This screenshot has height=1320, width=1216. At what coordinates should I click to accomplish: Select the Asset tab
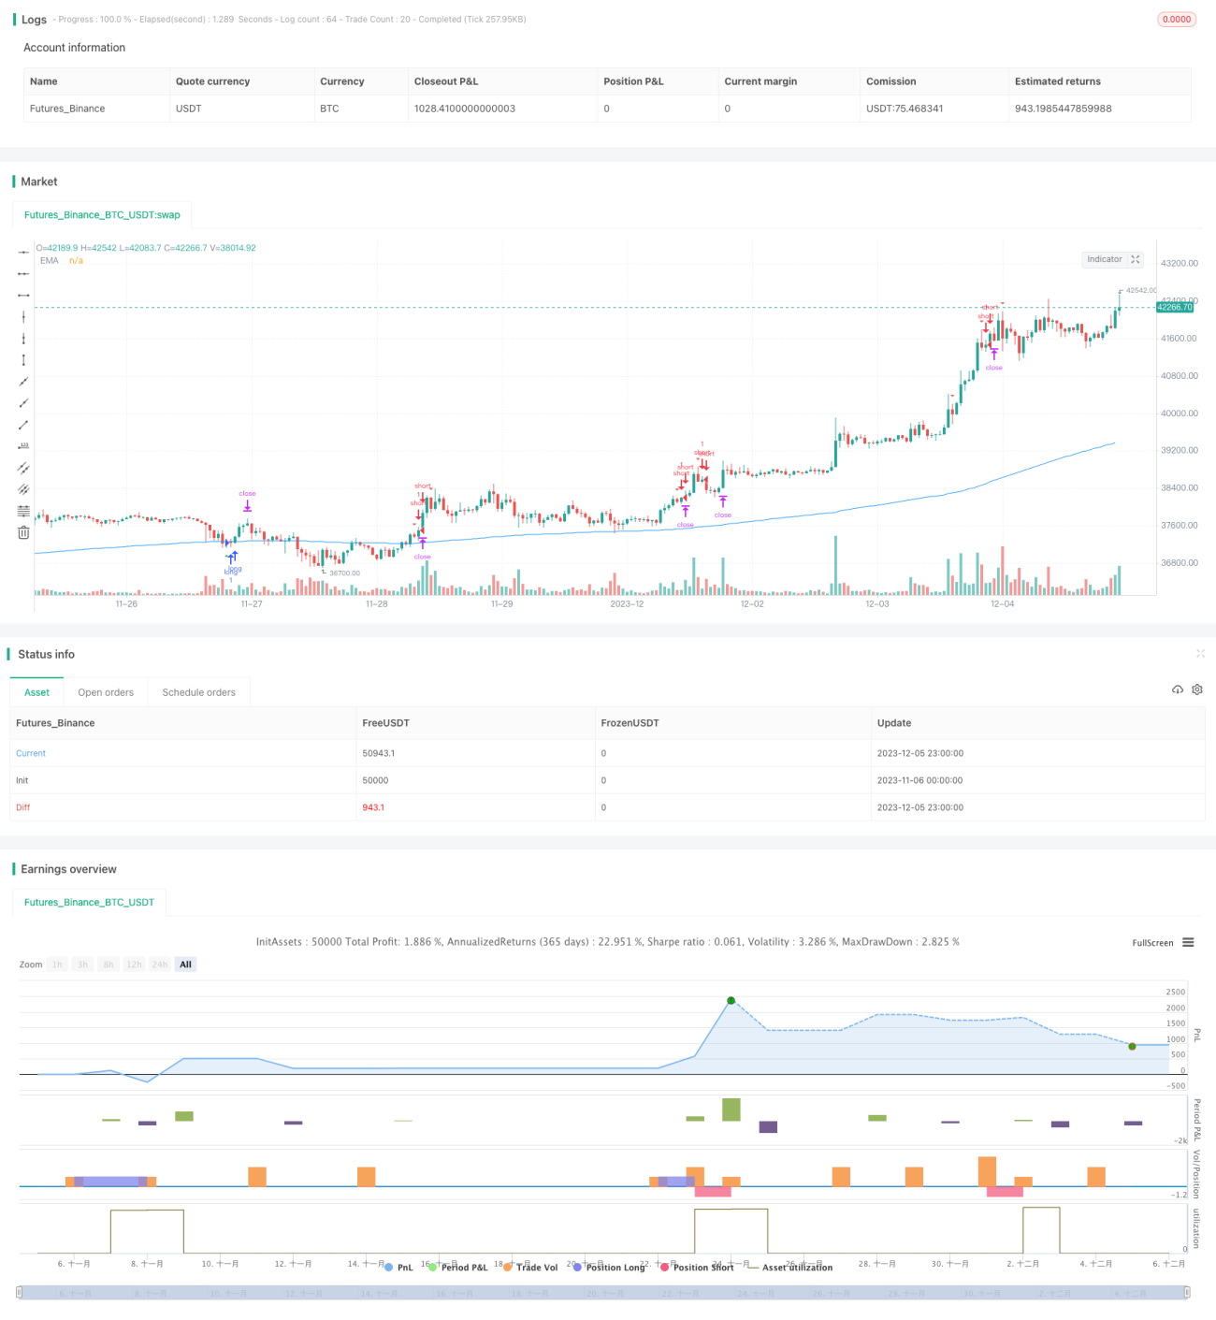point(36,692)
